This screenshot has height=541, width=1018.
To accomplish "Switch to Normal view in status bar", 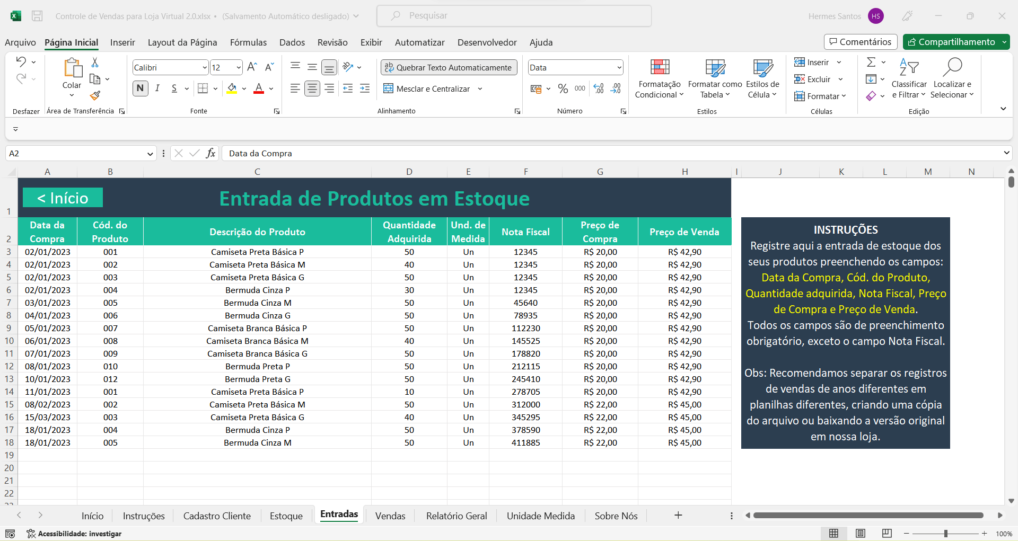I will 833,533.
